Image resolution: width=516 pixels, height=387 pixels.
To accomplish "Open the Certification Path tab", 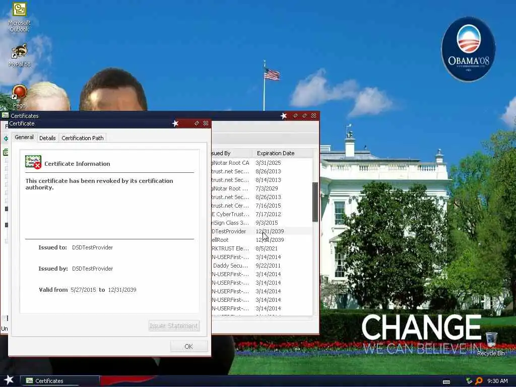I will 83,138.
